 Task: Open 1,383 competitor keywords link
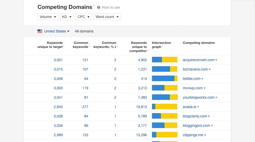coord(142,97)
